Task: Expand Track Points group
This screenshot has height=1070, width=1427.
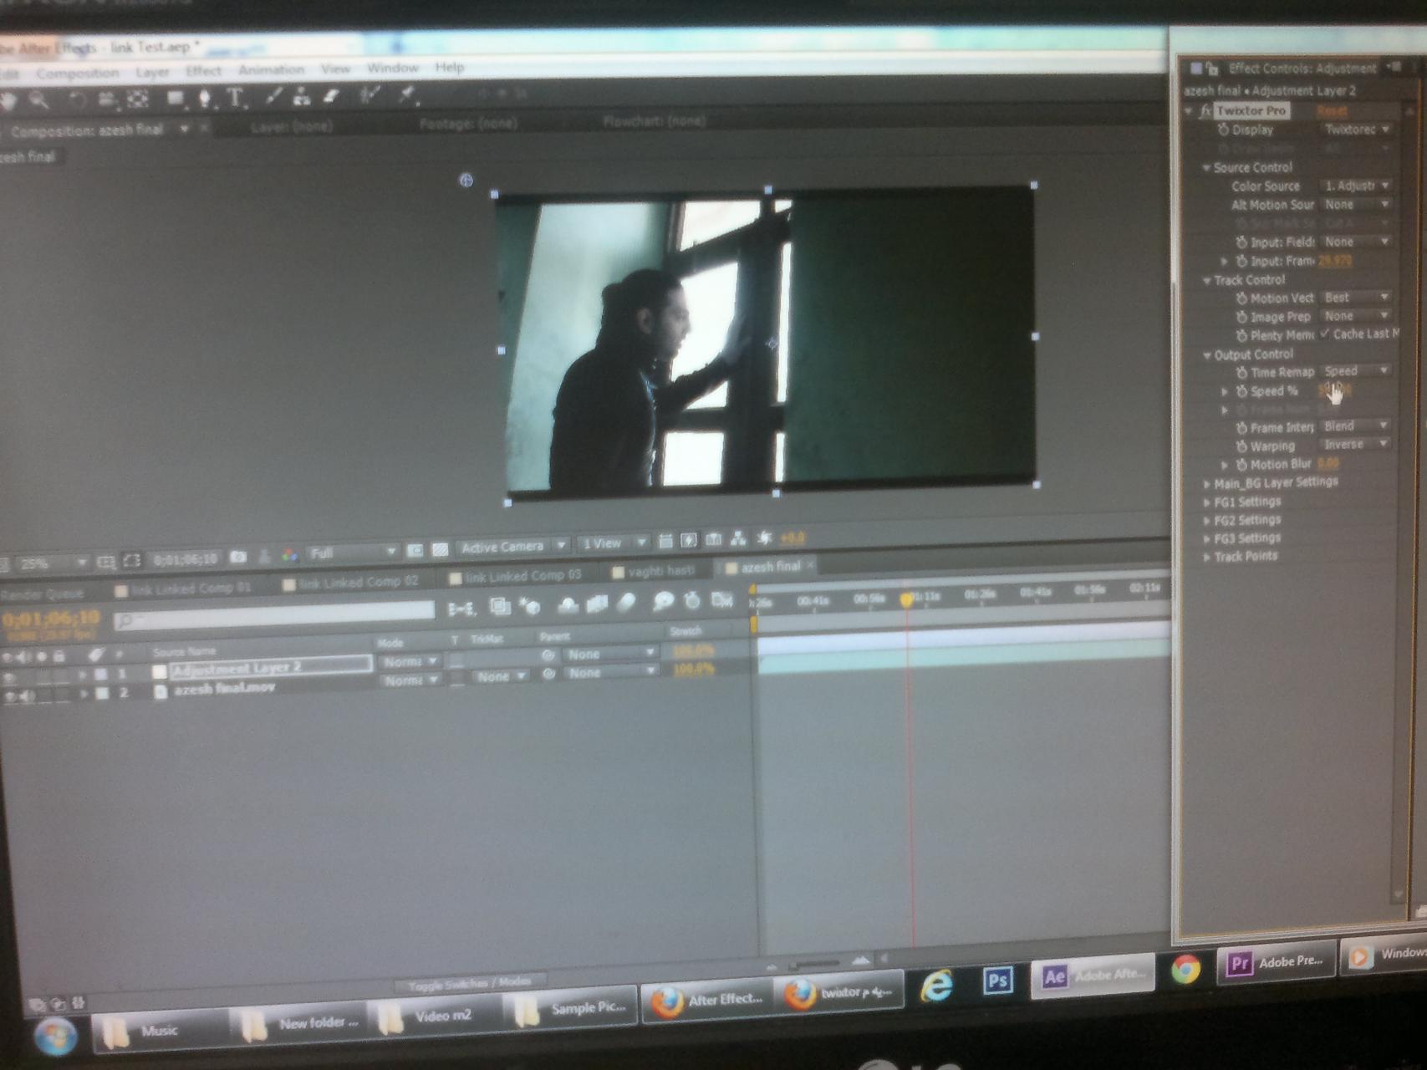Action: point(1206,557)
